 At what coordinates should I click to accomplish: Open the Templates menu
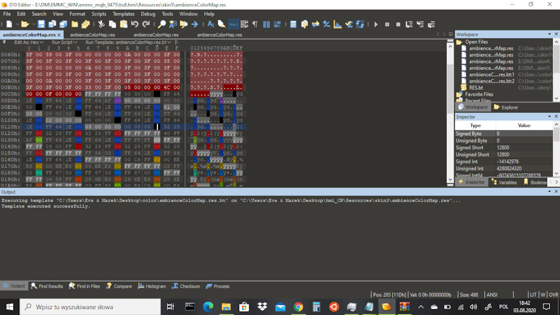click(x=123, y=14)
